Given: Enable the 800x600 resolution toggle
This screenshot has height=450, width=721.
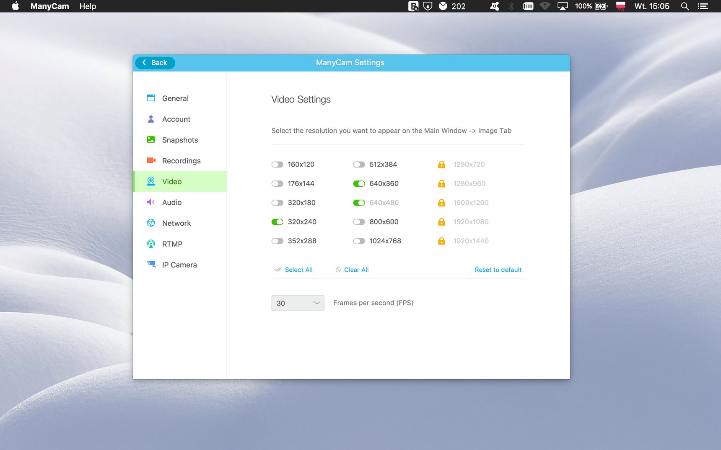Looking at the screenshot, I should click(x=359, y=222).
